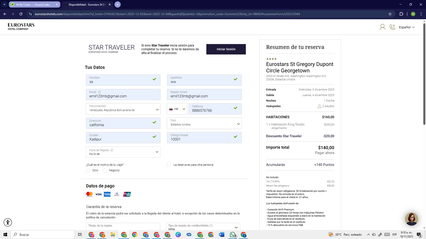Click the arrival time info icon
Image resolution: width=426 pixels, height=239 pixels.
click(112, 150)
